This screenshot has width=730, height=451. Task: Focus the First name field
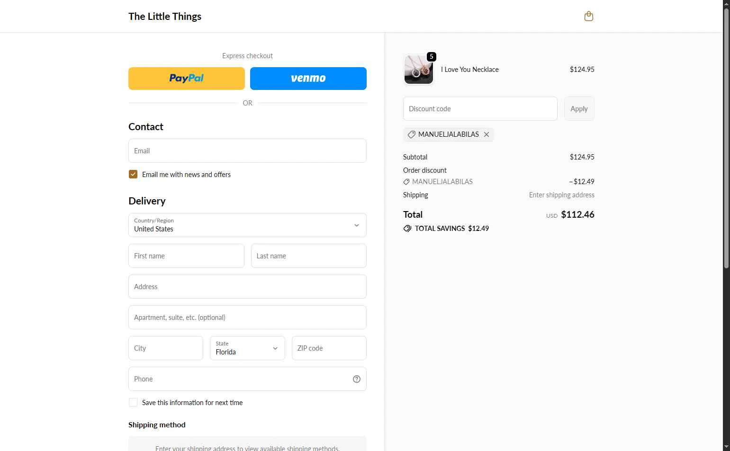186,256
